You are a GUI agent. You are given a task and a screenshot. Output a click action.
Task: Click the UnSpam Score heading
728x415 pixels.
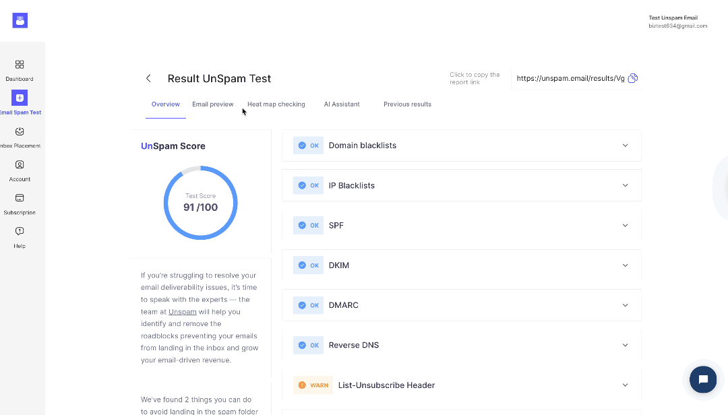(173, 146)
